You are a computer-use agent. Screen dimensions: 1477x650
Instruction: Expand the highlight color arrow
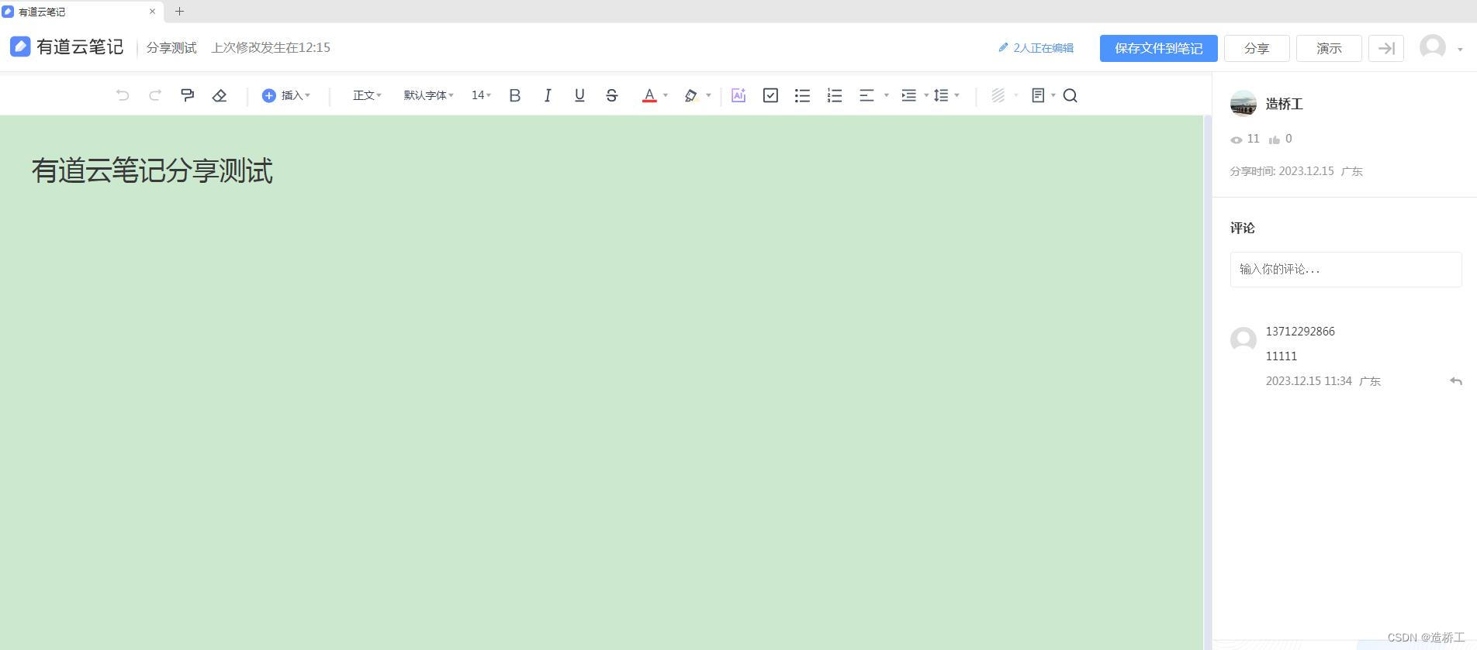coord(708,95)
